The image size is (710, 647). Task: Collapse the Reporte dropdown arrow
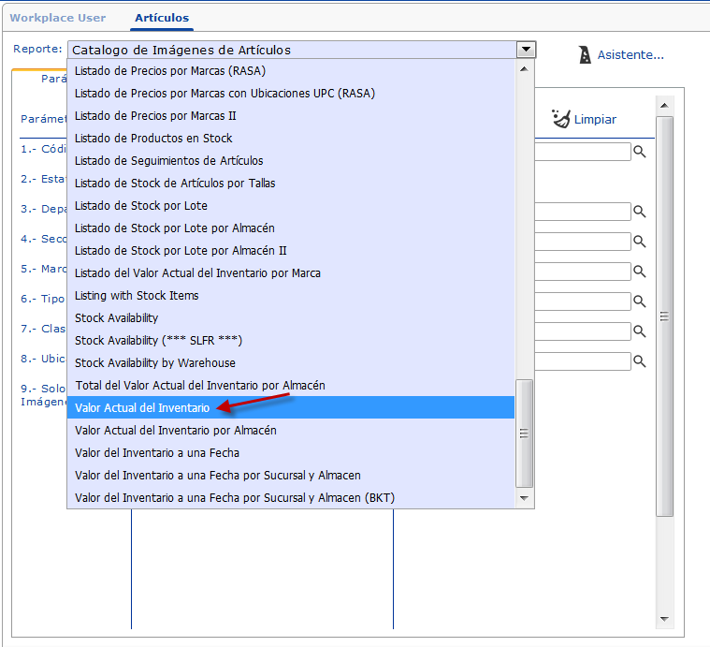pos(527,50)
